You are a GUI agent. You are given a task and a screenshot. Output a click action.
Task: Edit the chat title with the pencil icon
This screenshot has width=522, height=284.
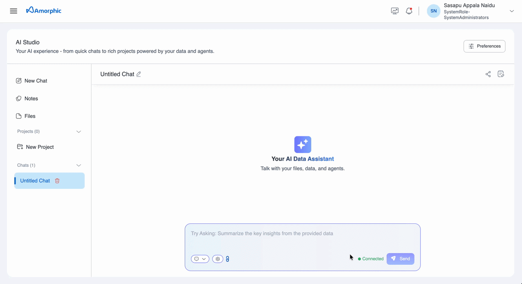[x=138, y=74]
